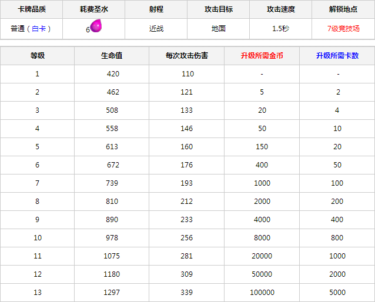Open the 白卡 link
The width and height of the screenshot is (375, 302).
pyautogui.click(x=39, y=29)
